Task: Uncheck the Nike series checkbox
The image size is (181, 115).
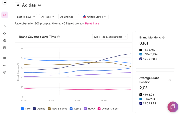Action: (x=23, y=109)
